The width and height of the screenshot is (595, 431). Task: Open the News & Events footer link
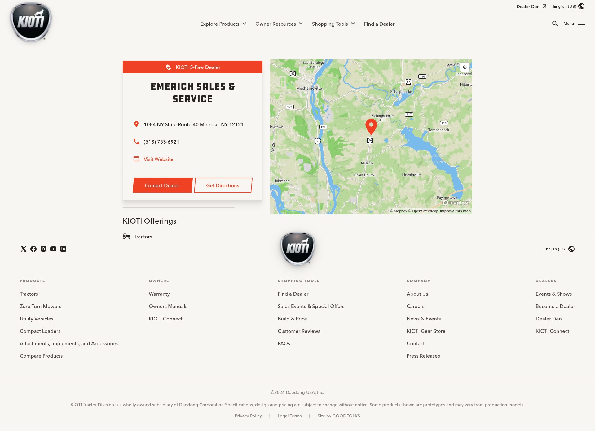pyautogui.click(x=424, y=319)
